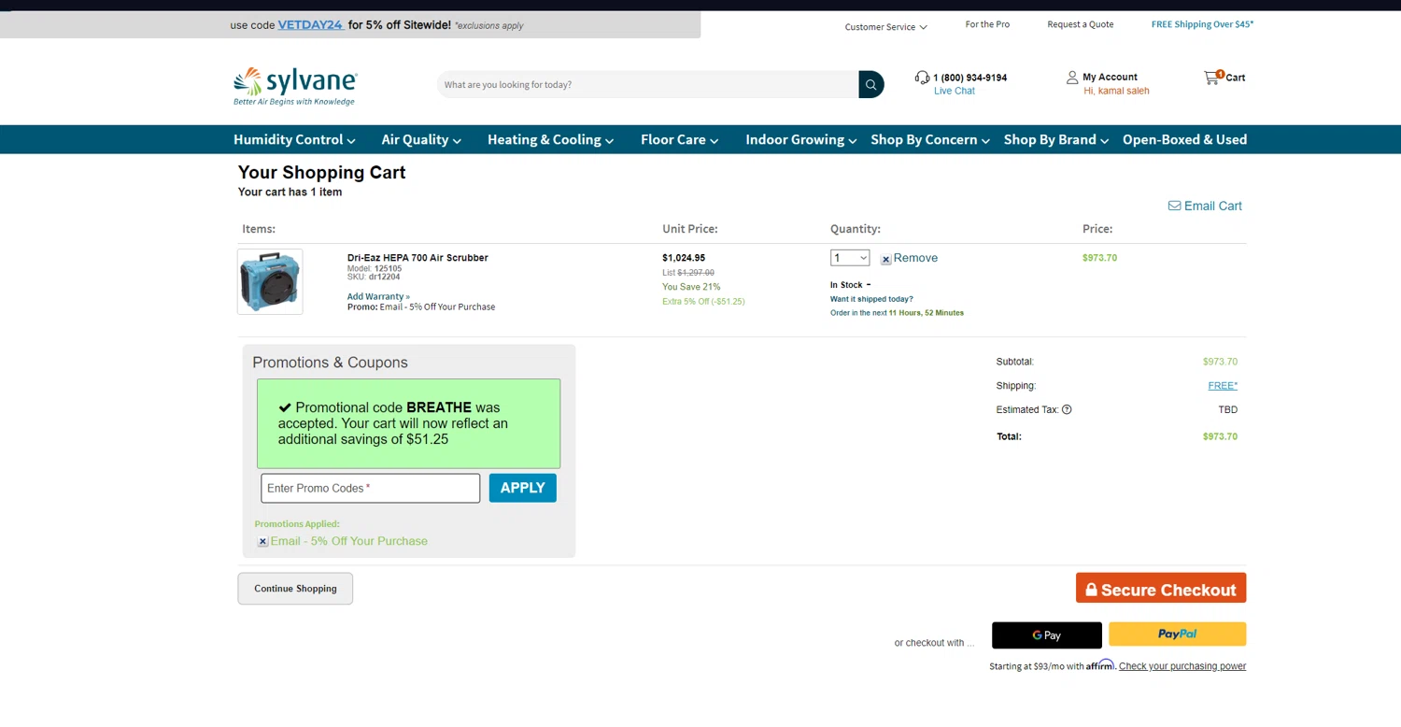Click the You Save 21% text
1401x727 pixels.
[x=691, y=287]
